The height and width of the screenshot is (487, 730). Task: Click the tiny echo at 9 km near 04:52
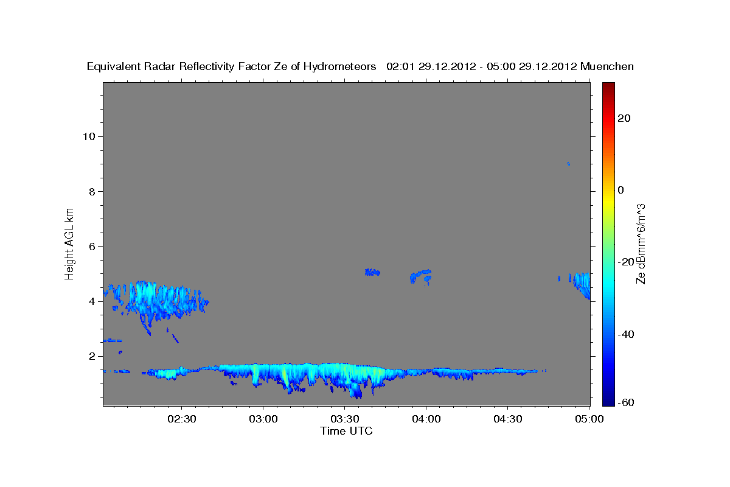pyautogui.click(x=568, y=163)
